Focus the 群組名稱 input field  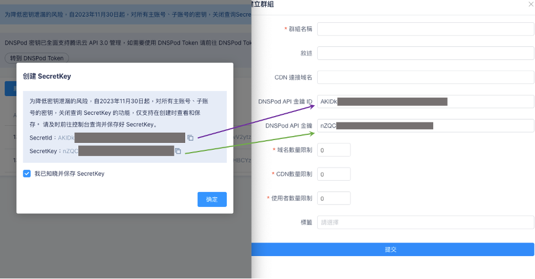(425, 29)
